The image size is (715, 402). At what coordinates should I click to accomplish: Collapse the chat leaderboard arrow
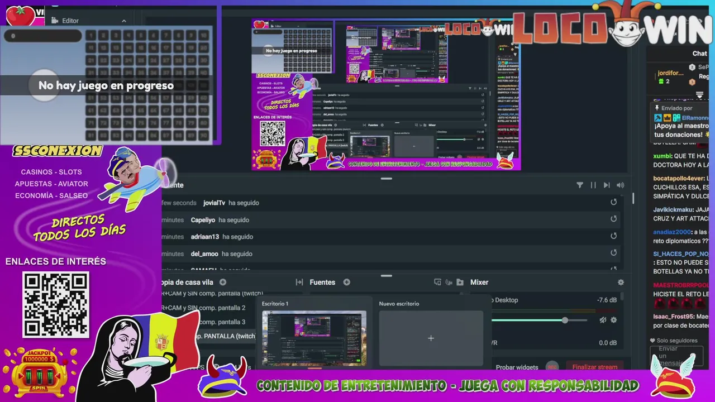pyautogui.click(x=699, y=95)
